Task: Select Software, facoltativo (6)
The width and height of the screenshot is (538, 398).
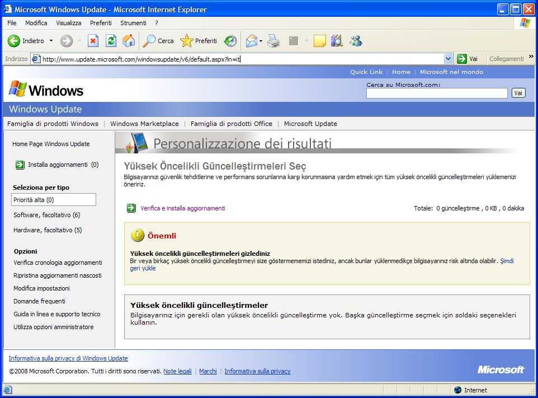Action: pyautogui.click(x=46, y=215)
